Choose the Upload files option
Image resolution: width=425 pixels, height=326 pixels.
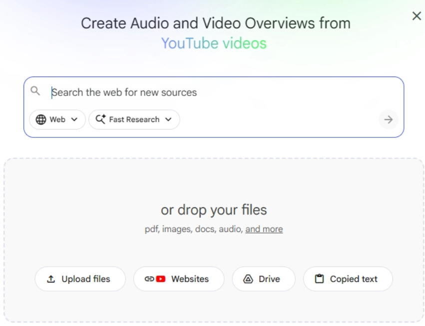coord(80,279)
